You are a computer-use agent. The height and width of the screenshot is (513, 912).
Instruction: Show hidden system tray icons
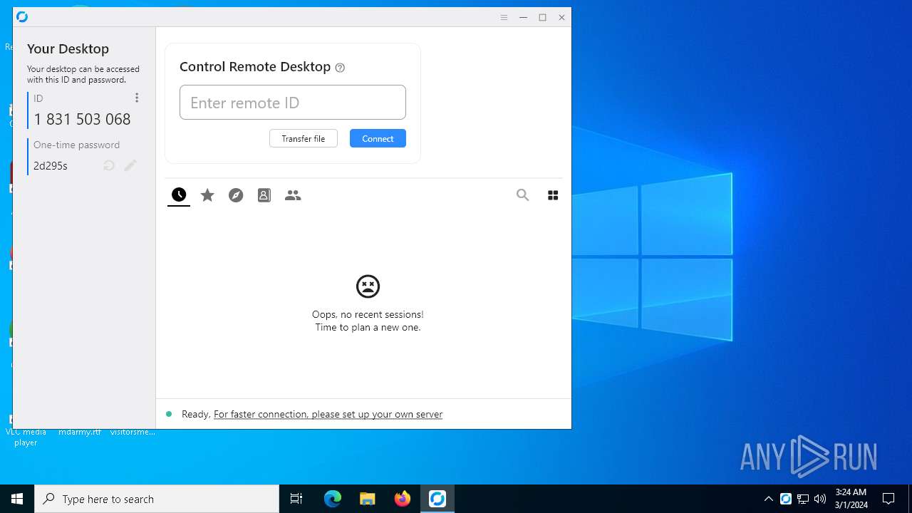coord(768,499)
